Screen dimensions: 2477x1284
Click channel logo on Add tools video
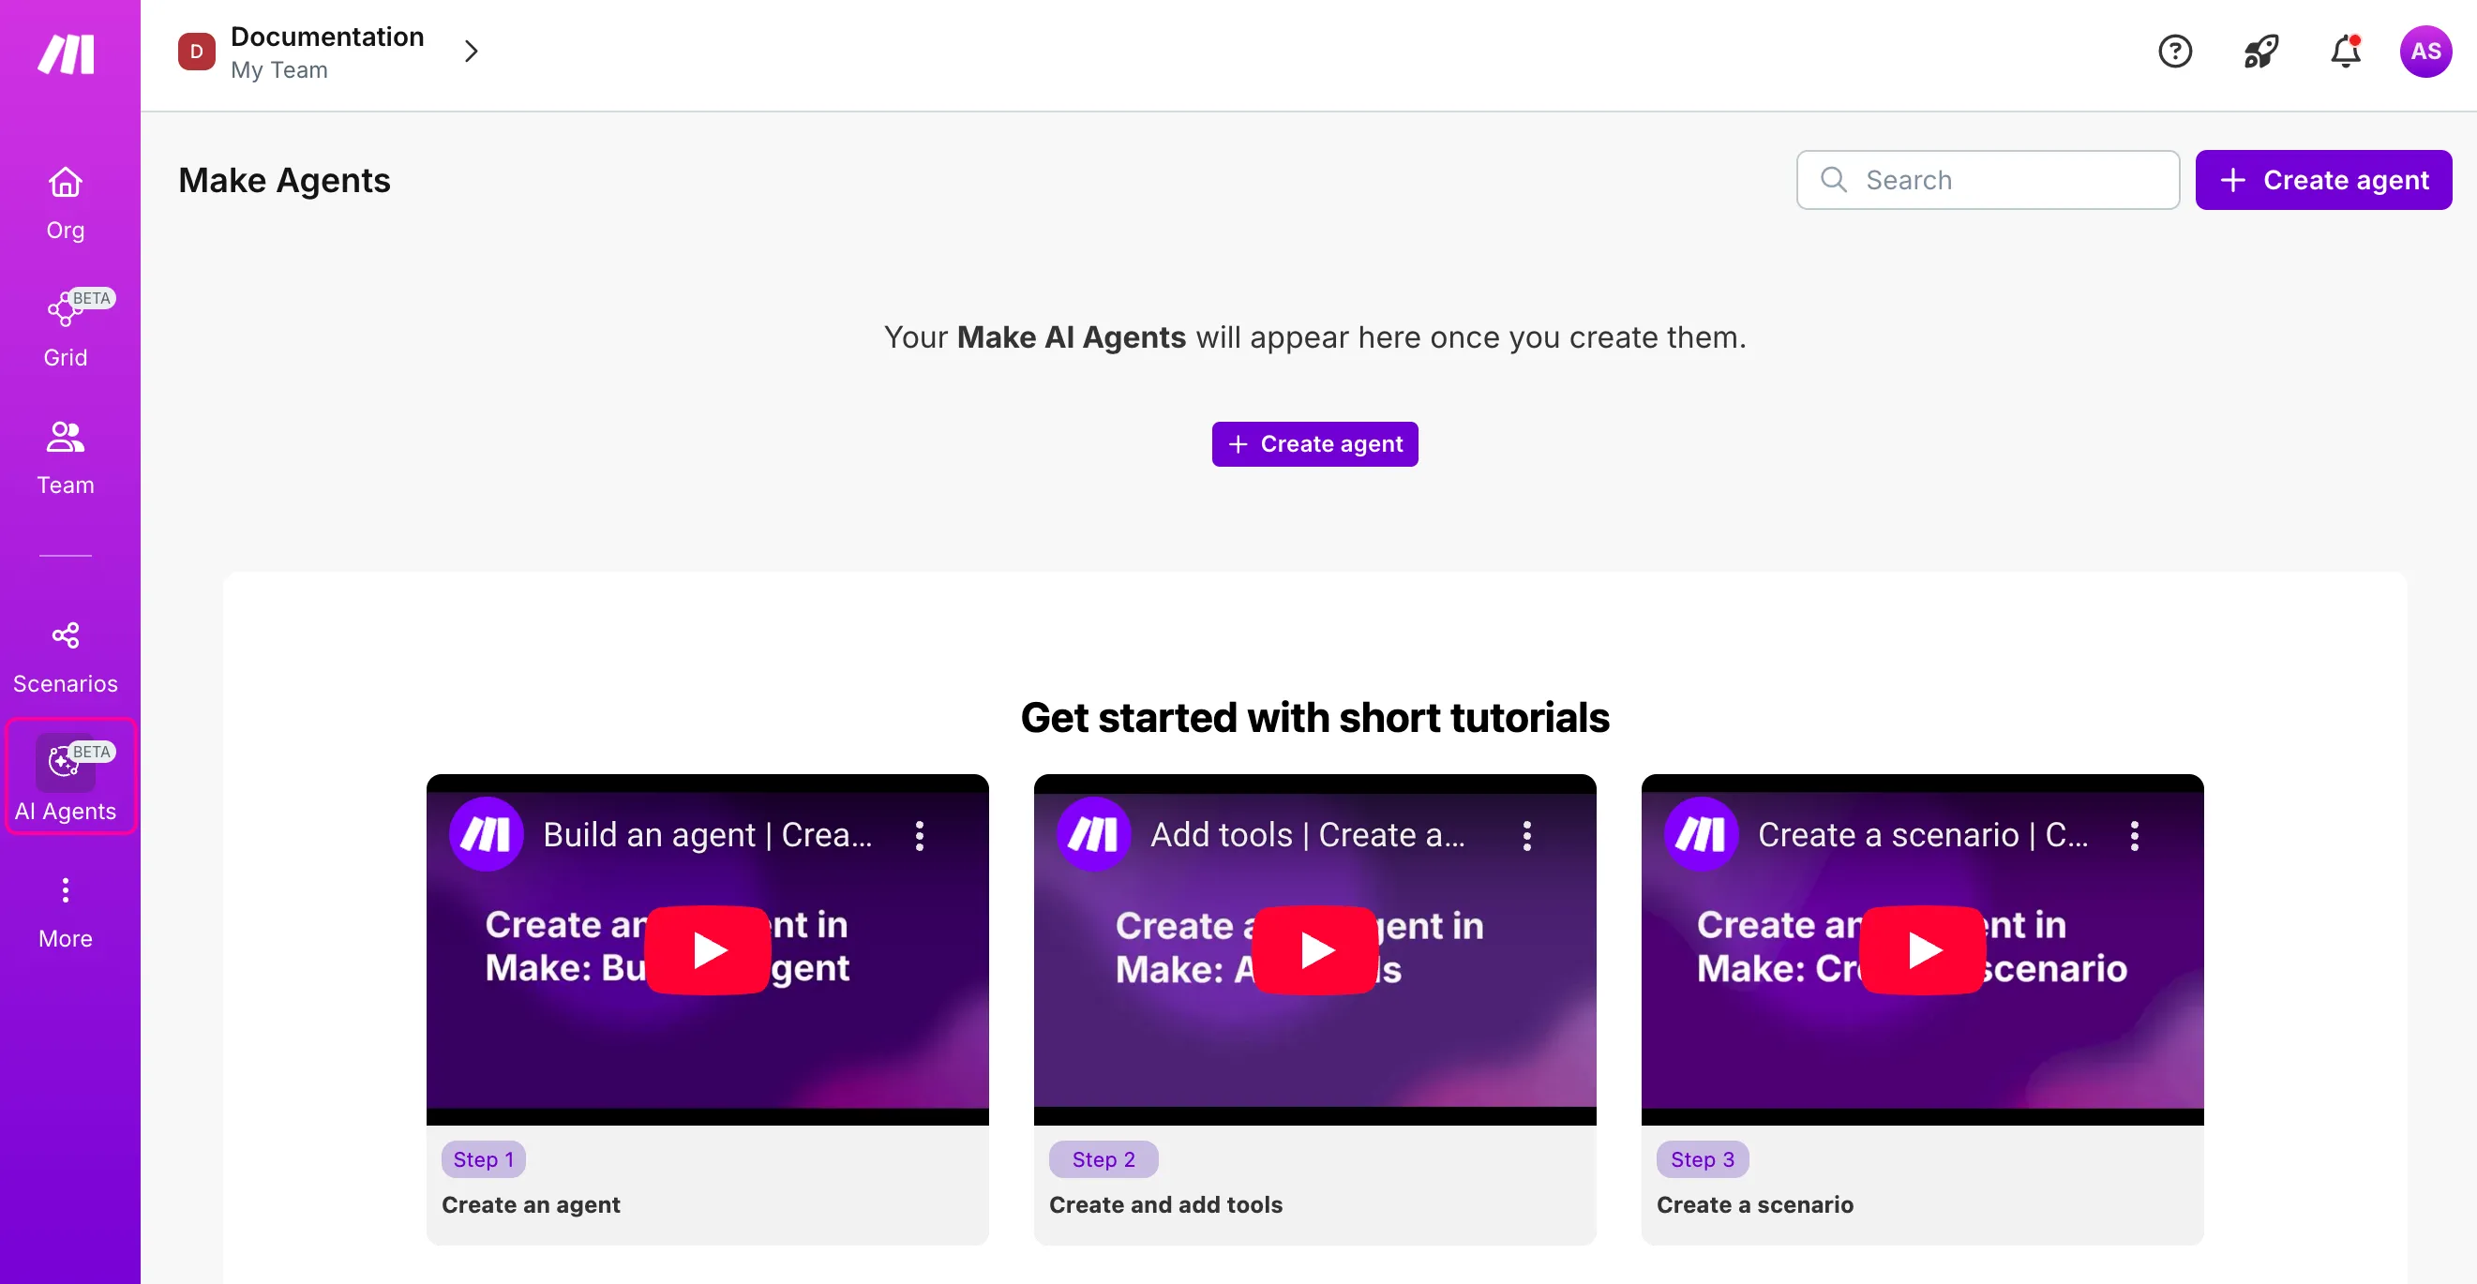click(x=1093, y=834)
